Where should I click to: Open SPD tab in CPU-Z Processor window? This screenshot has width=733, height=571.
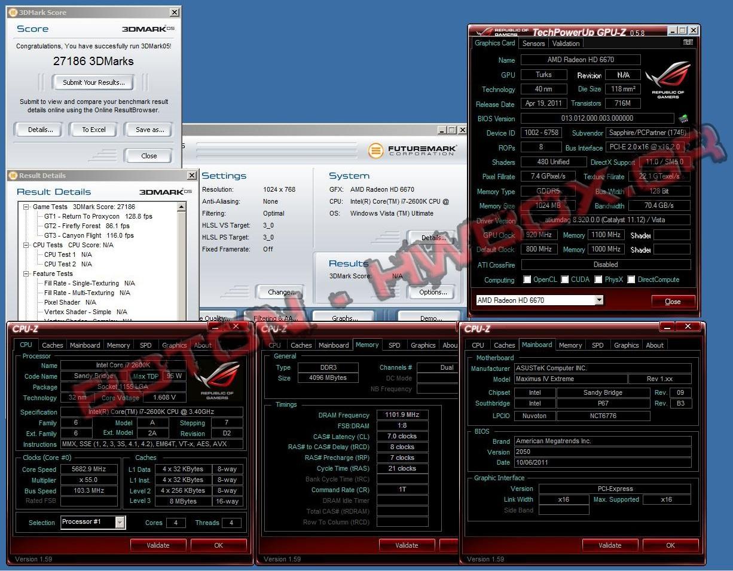(146, 345)
